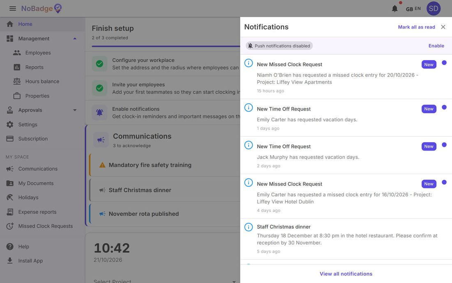Open Emily Carter vacation days notification

pos(346,118)
